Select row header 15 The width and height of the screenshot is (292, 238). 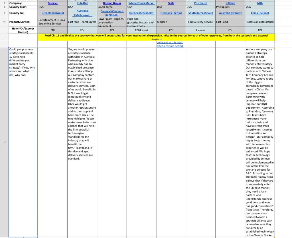pos(4,142)
